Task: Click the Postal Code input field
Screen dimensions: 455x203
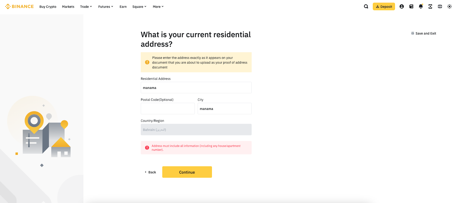Action: click(167, 108)
